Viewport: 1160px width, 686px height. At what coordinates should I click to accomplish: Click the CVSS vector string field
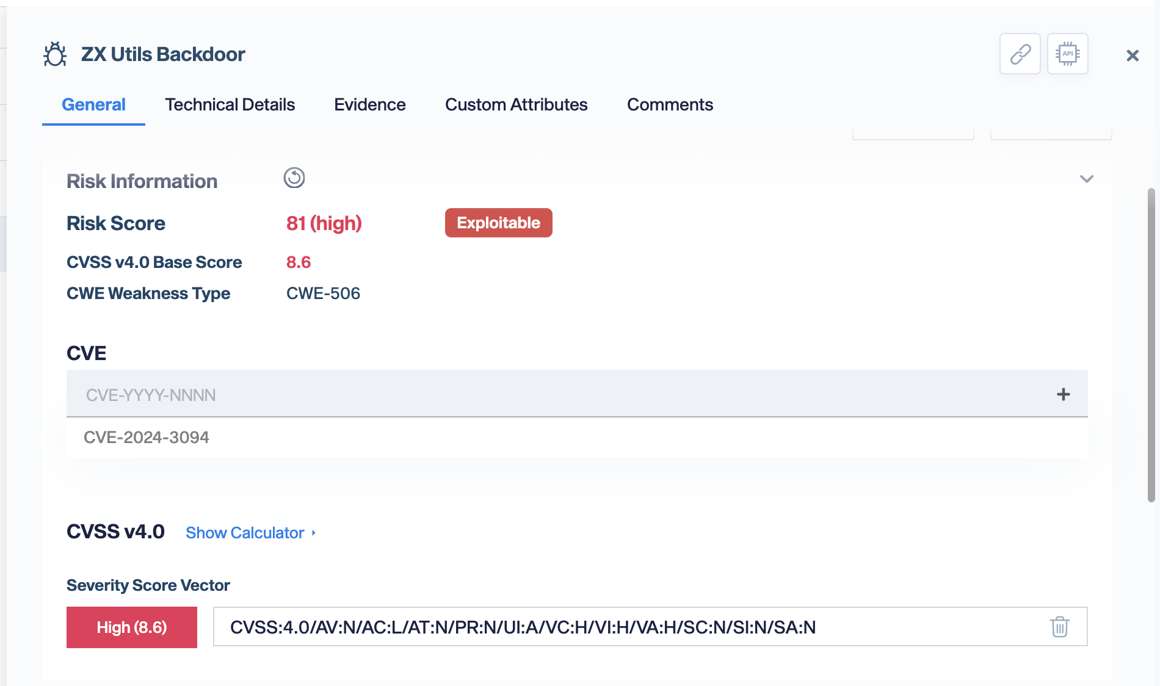tap(650, 627)
